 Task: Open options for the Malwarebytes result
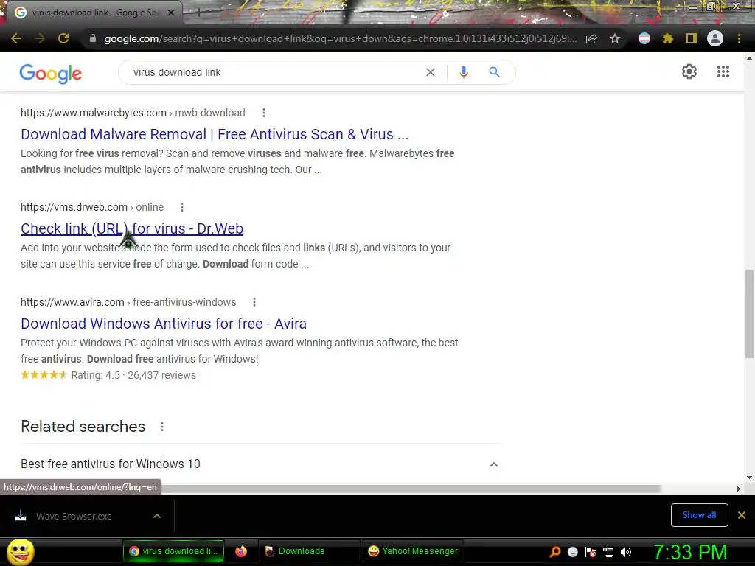[263, 113]
